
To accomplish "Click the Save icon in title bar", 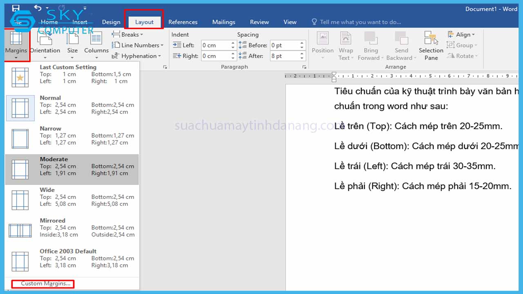I will point(16,8).
